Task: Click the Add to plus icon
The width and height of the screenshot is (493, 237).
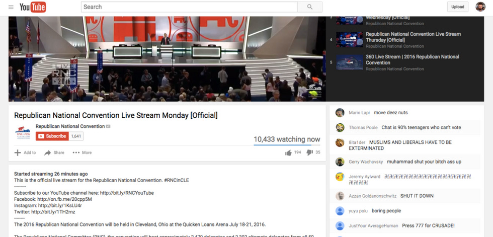Action: click(x=18, y=153)
